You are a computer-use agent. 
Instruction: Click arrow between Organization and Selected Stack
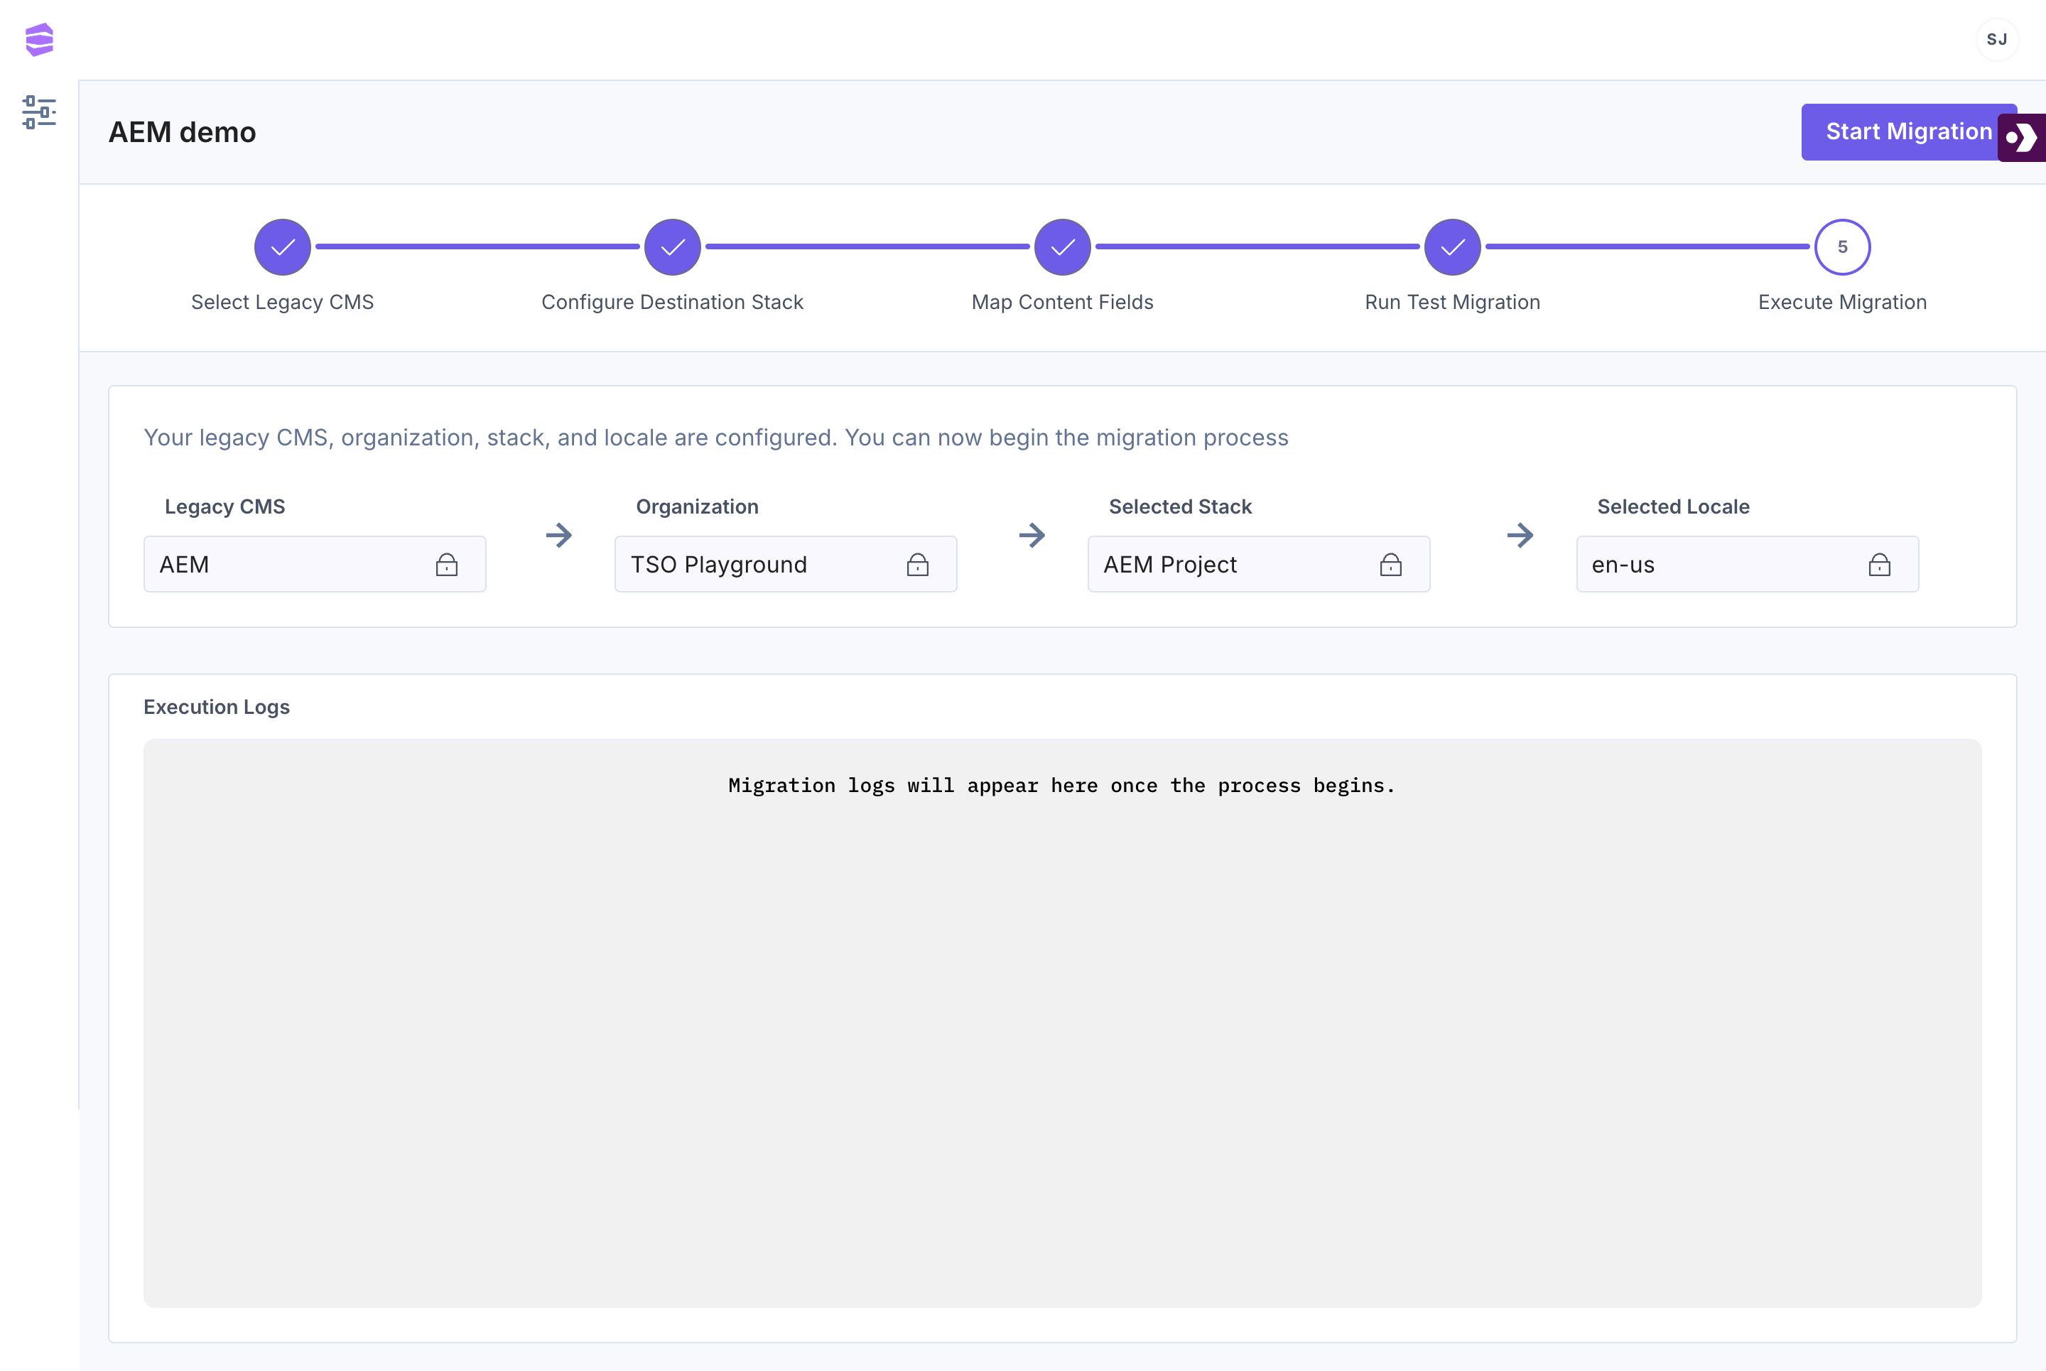pyautogui.click(x=1032, y=535)
